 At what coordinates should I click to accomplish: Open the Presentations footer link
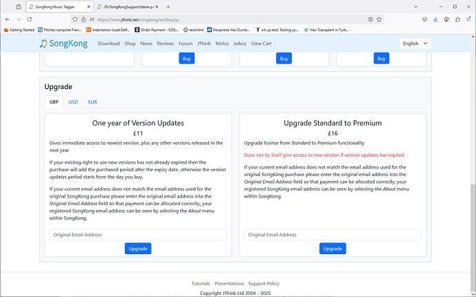coord(229,283)
